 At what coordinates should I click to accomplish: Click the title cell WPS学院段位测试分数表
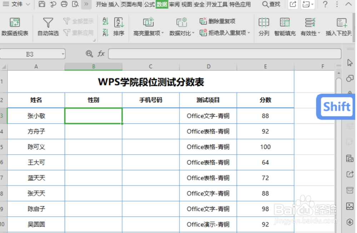click(151, 82)
